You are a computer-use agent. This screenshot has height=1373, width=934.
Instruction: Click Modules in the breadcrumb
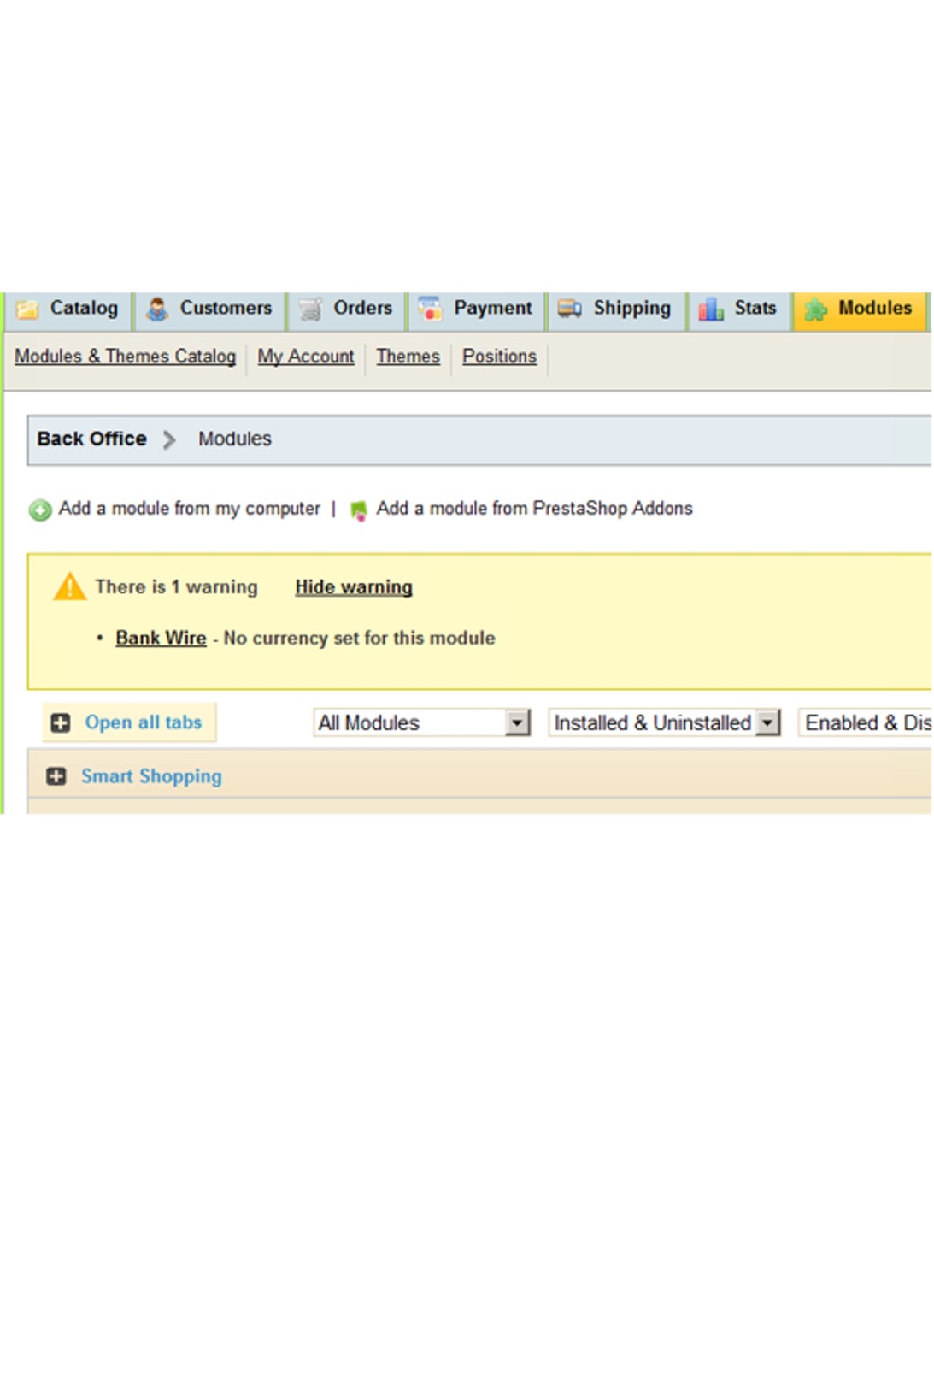point(235,439)
